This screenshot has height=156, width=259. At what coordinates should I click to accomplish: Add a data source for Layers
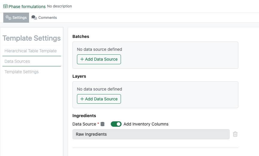[99, 99]
